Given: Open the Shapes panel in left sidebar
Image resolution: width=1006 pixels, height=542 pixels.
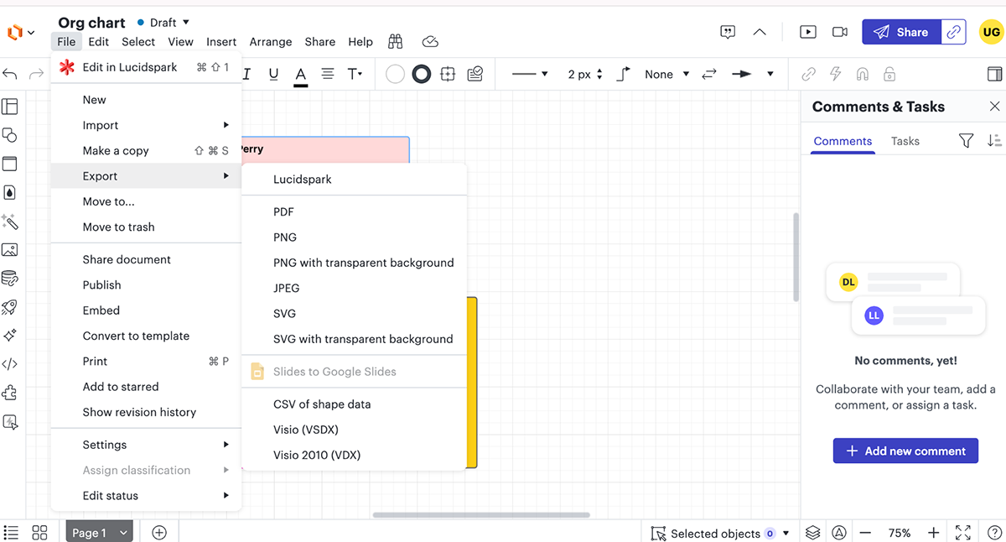Looking at the screenshot, I should [x=9, y=135].
